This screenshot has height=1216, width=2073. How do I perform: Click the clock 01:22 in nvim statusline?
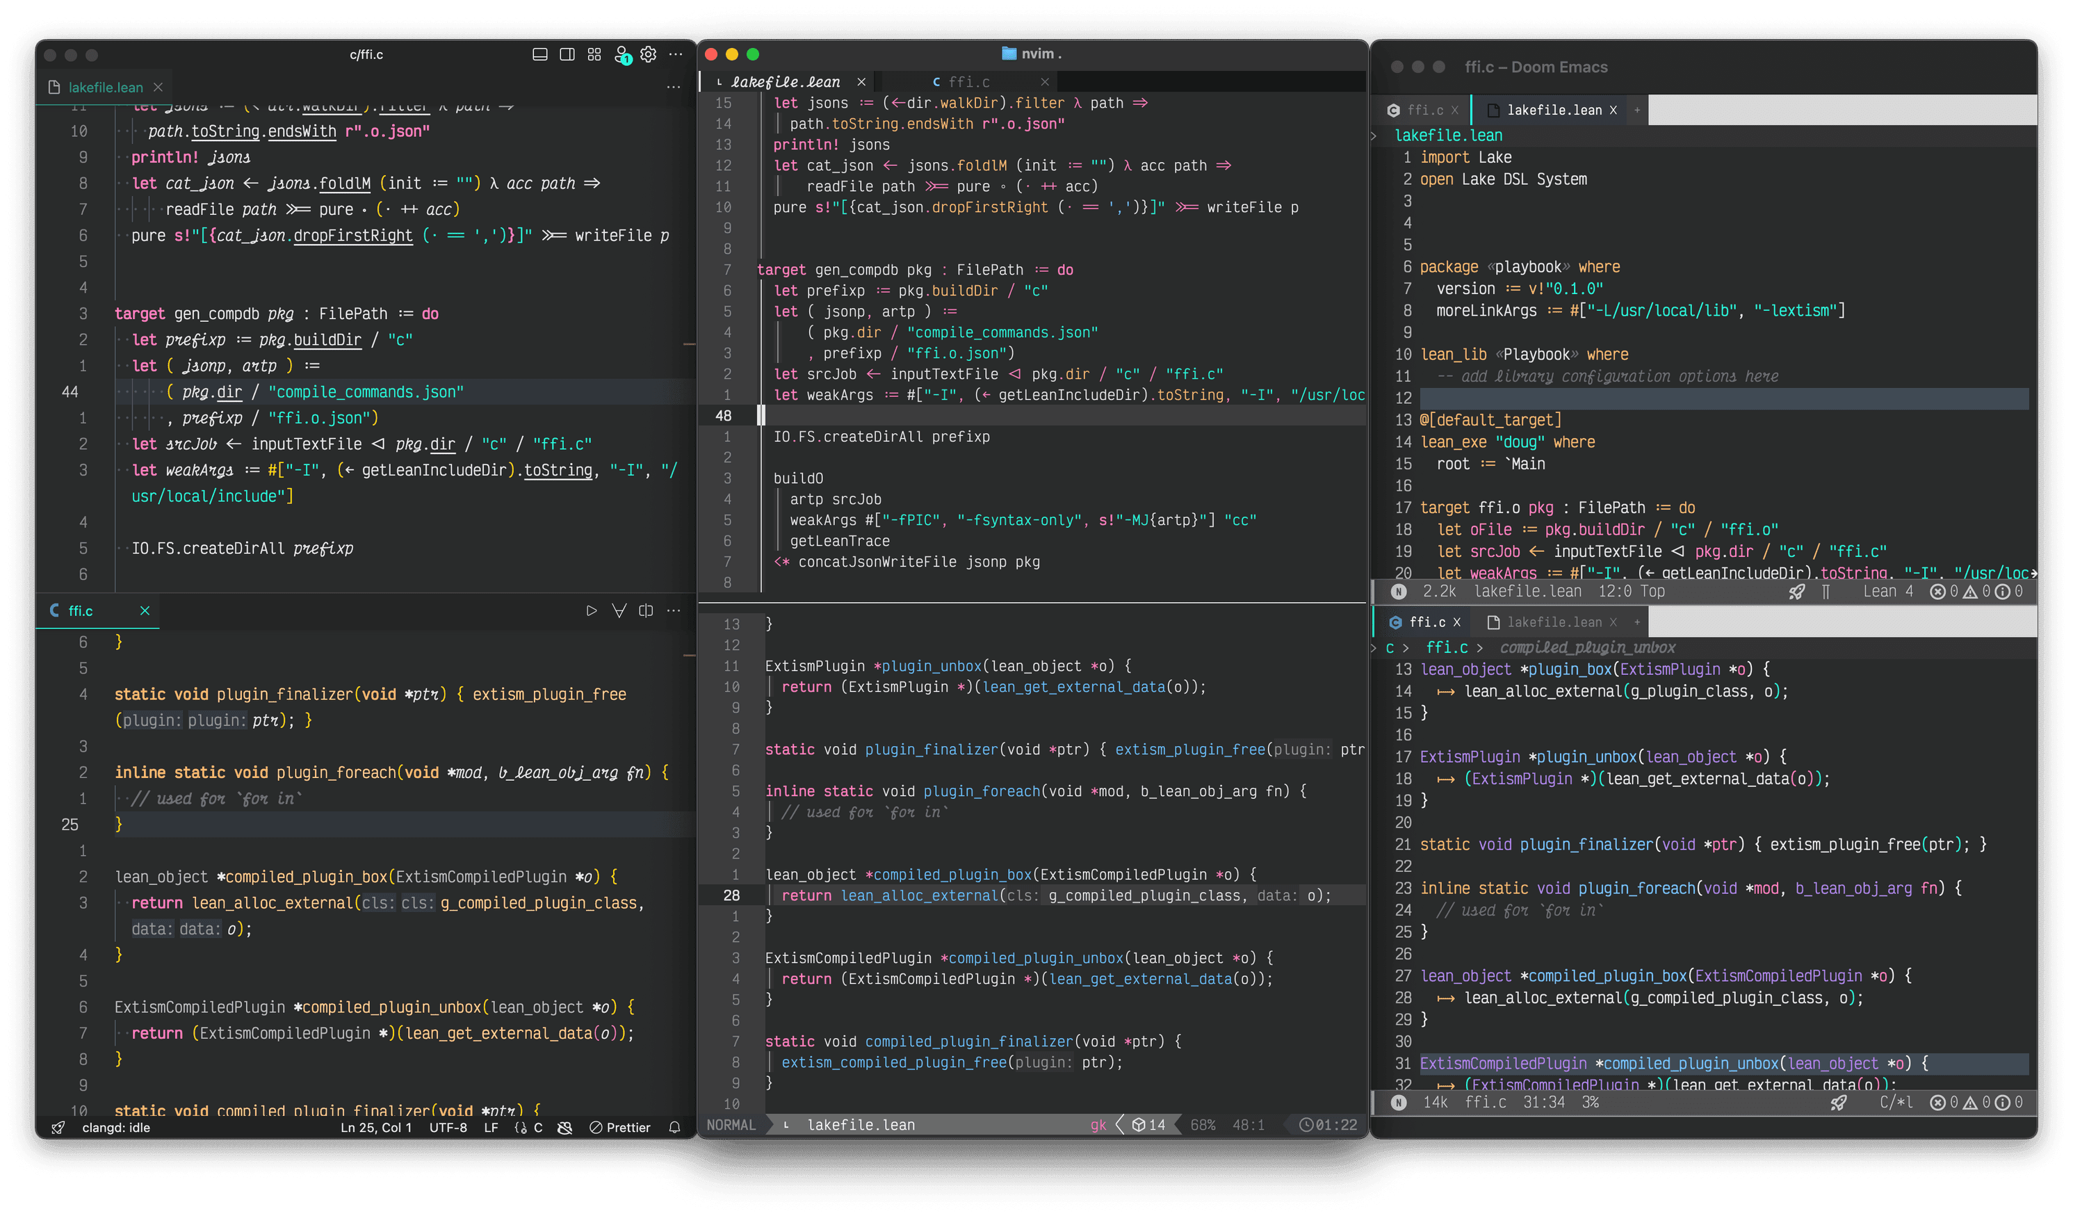coord(1328,1125)
